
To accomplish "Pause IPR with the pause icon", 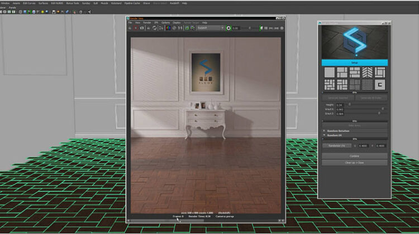I will point(266,28).
